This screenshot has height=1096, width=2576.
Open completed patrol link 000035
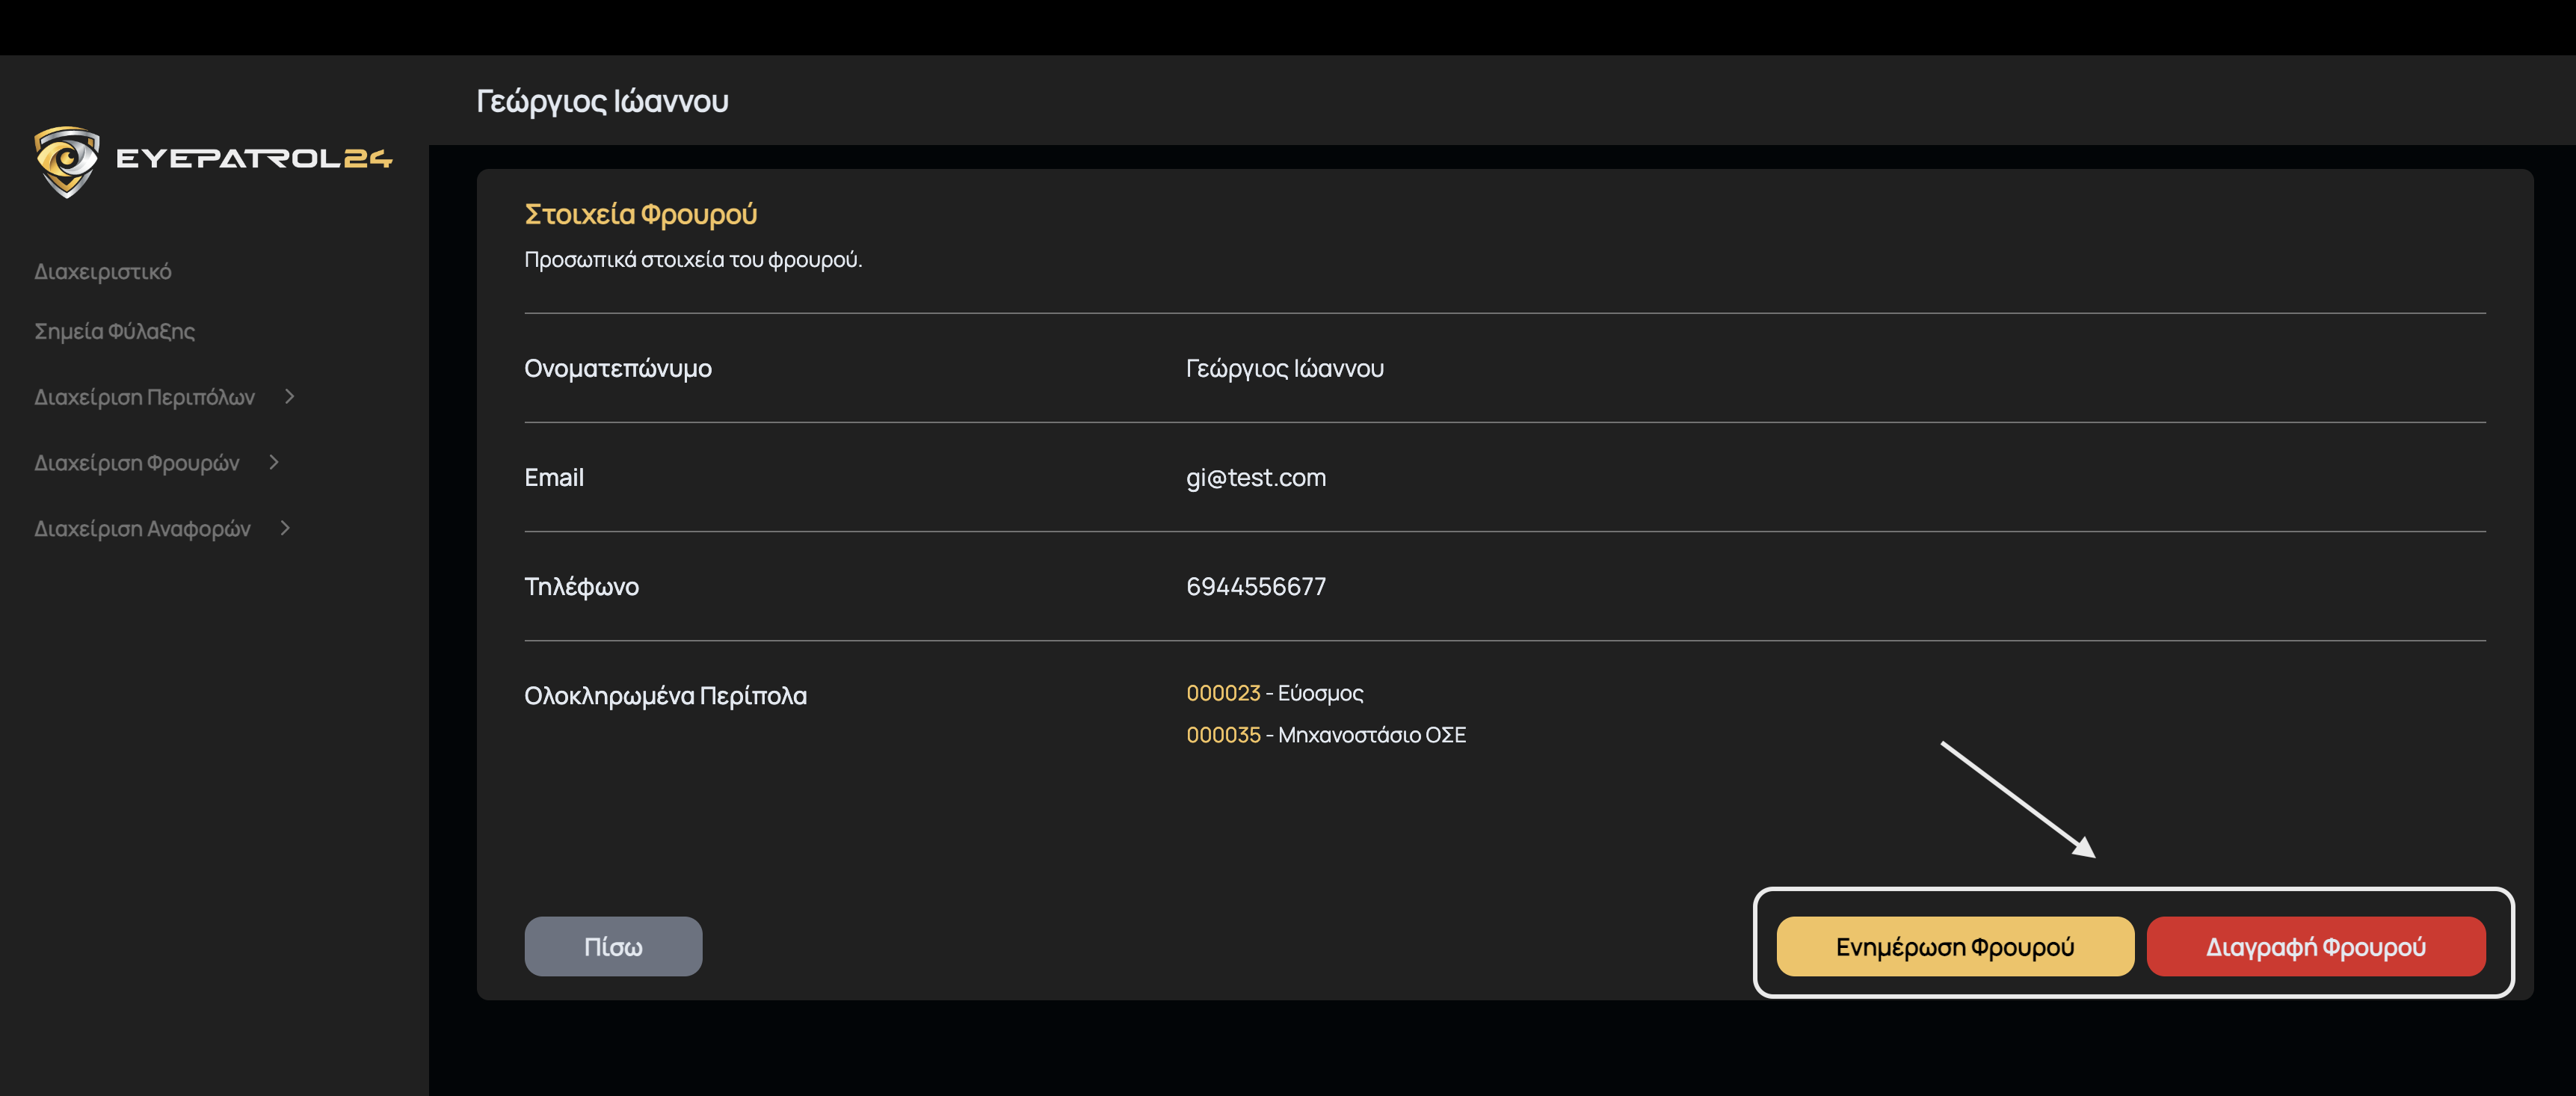(1223, 735)
